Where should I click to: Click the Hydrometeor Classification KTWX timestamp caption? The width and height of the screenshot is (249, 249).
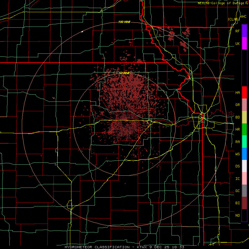coord(124,247)
